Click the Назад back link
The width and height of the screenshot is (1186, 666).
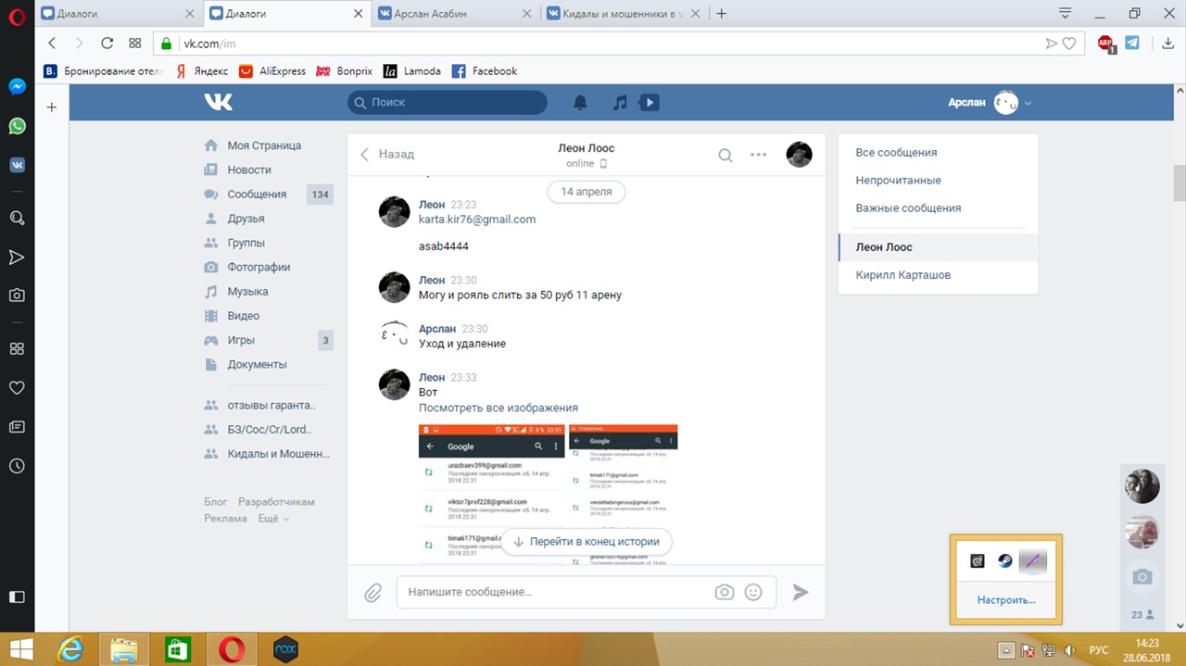[387, 155]
